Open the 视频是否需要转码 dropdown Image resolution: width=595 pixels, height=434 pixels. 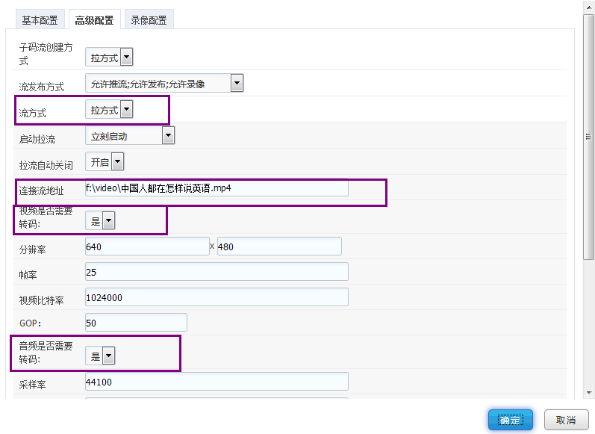point(100,220)
